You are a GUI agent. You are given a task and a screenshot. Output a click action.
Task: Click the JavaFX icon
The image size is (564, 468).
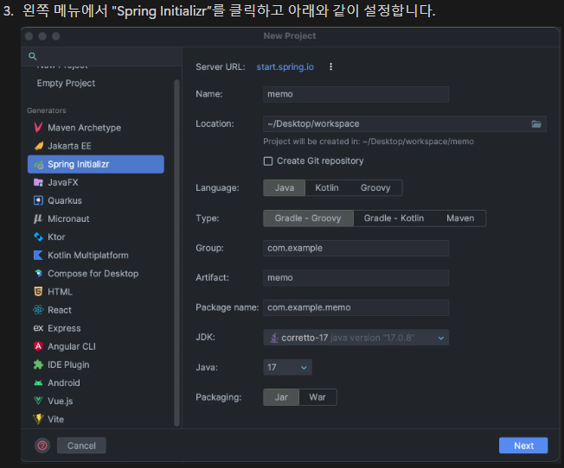tap(38, 182)
